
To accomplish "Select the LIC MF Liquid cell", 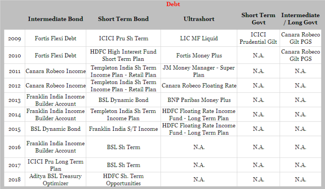I will pos(200,38).
